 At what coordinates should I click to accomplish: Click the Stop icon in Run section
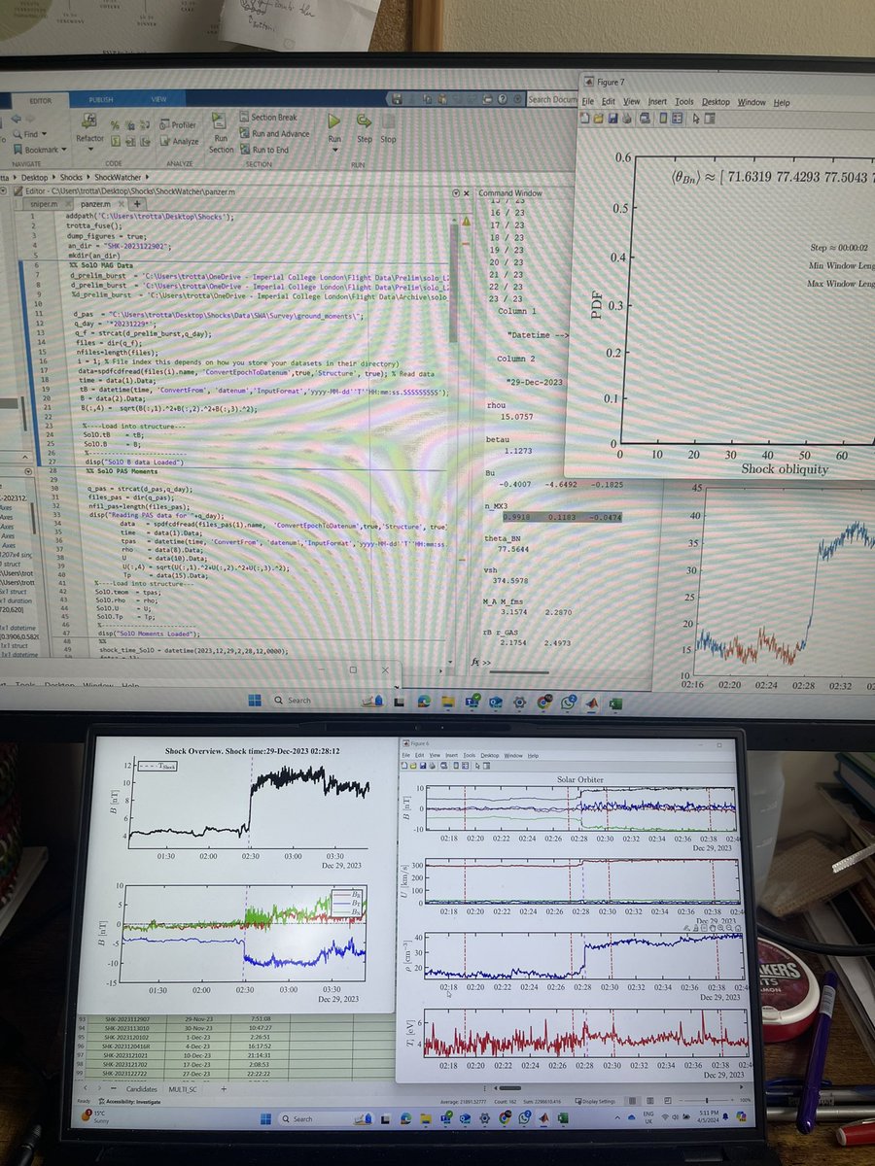tap(388, 122)
